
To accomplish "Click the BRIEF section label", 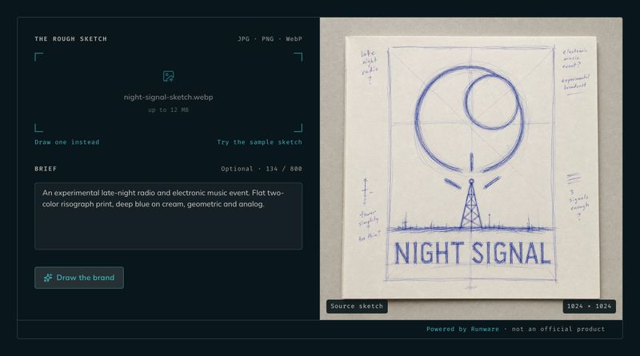I will click(x=46, y=169).
